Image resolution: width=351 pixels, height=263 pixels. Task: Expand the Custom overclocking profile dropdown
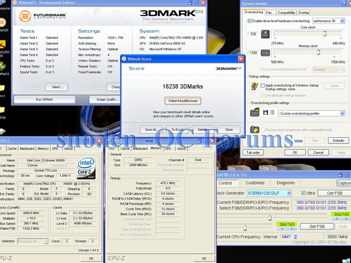342,114
